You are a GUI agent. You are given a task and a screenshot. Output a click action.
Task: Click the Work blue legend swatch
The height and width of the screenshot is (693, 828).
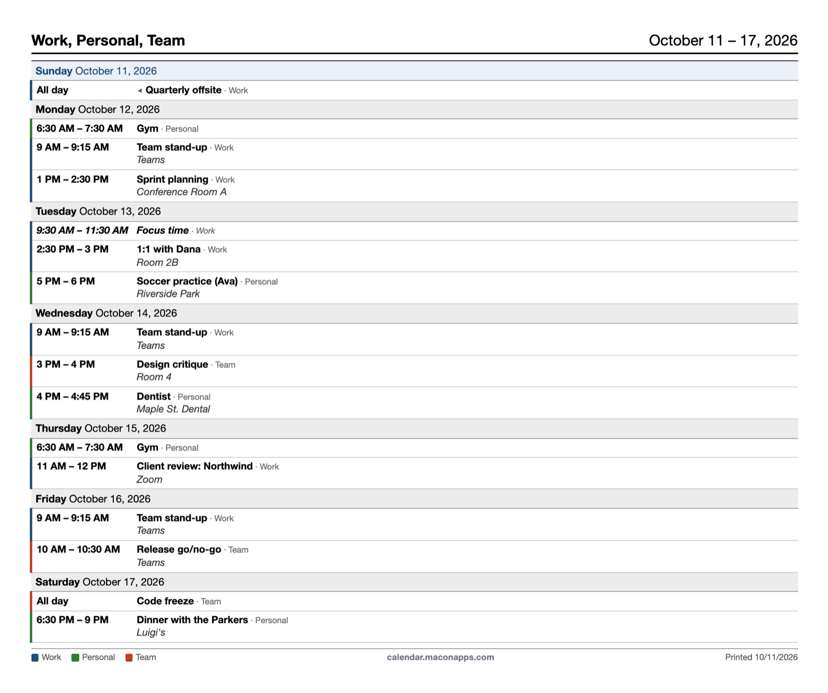click(x=35, y=658)
